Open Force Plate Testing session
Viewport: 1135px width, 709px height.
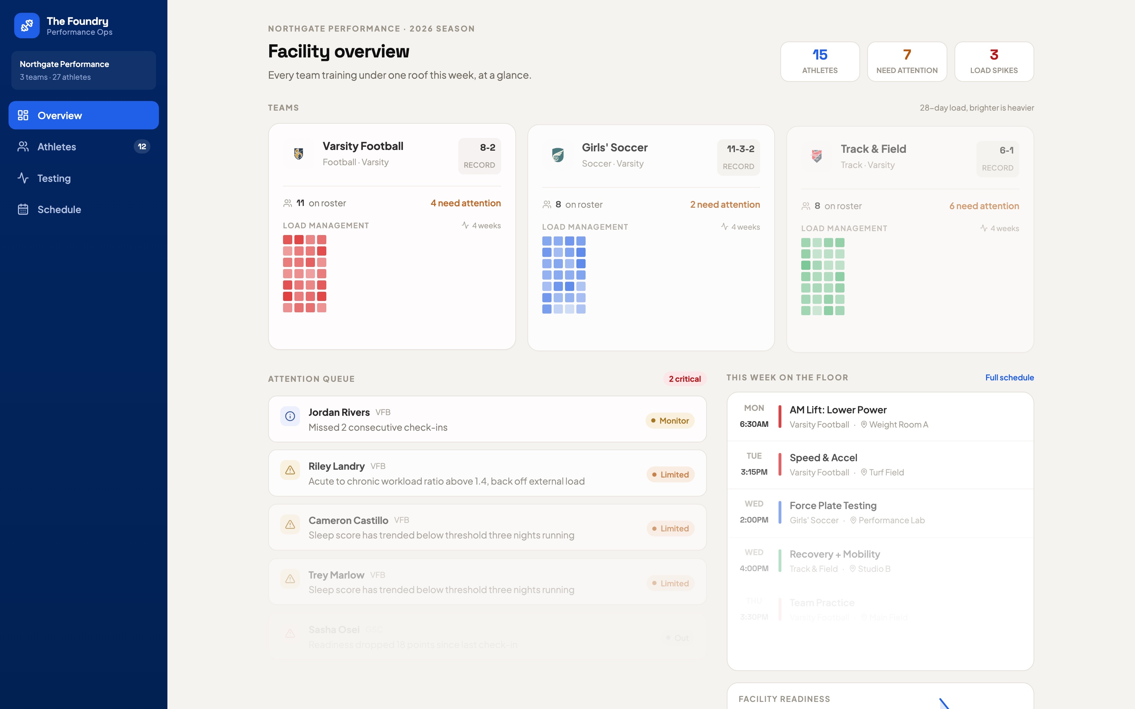[x=880, y=513]
